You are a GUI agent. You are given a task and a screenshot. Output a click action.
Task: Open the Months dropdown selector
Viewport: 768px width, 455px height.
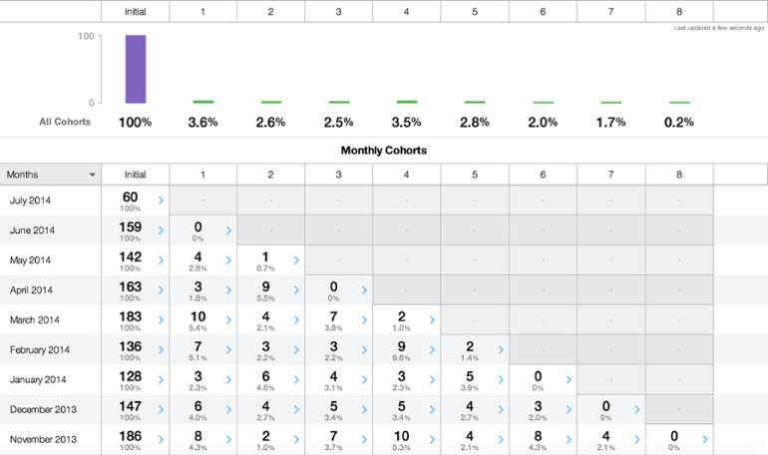(51, 175)
